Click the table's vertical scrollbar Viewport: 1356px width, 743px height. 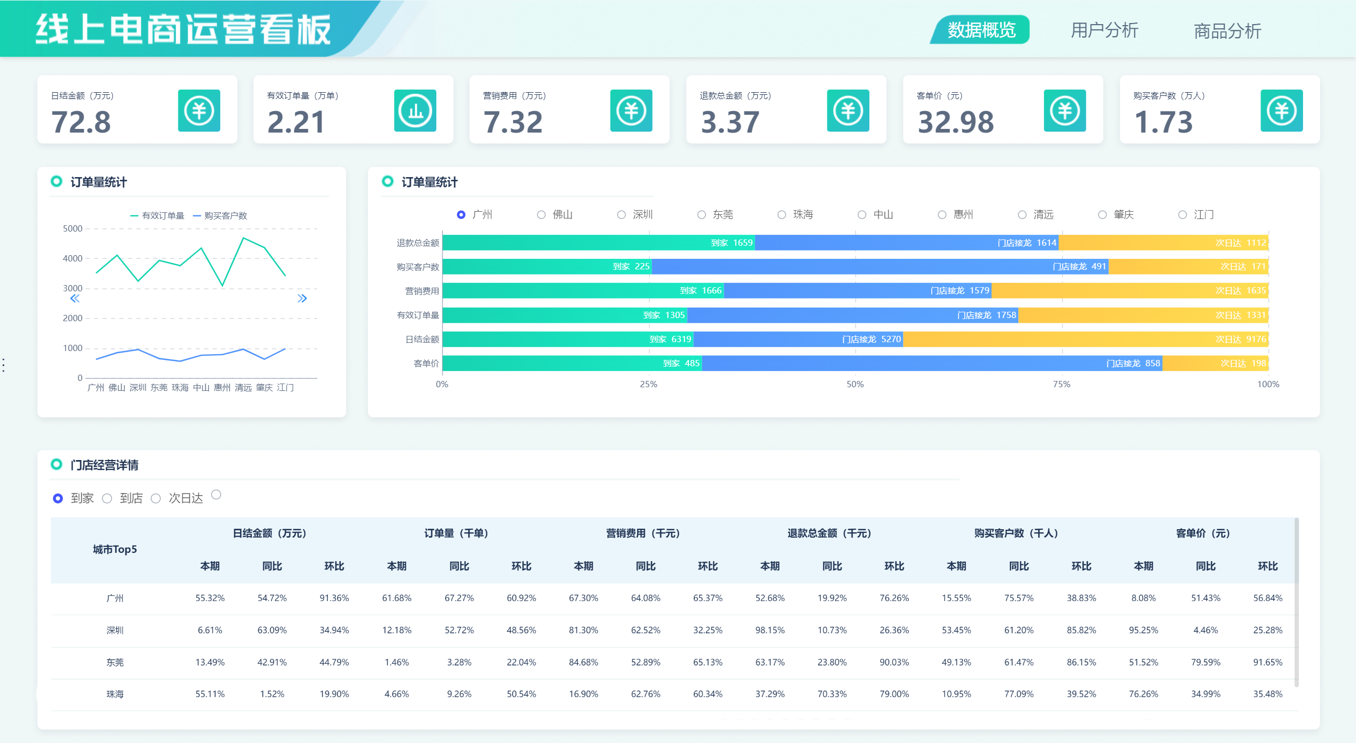[x=1296, y=602]
